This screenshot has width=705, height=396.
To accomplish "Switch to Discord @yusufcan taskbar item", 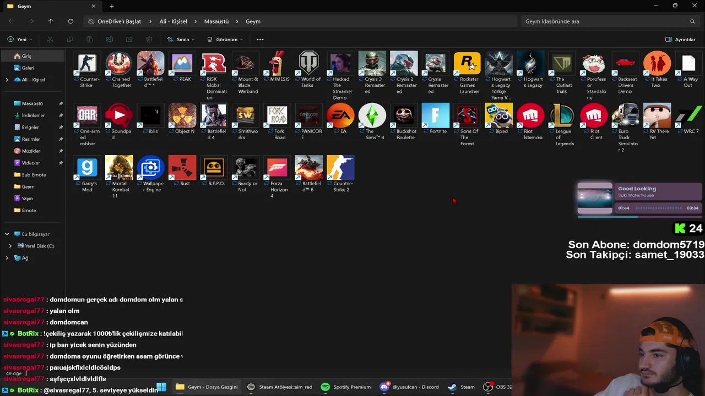I will point(409,387).
